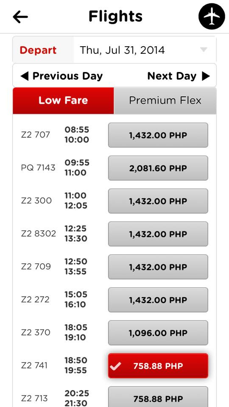This screenshot has width=229, height=407.
Task: Deselect the checked 758.88 PHP fare for Z2 741
Action: click(x=158, y=366)
